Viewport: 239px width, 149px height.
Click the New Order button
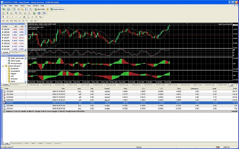(40, 9)
